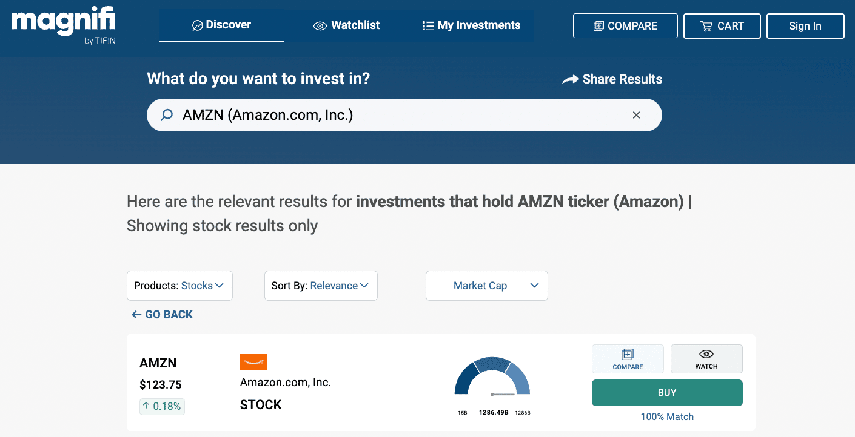Viewport: 855px width, 437px height.
Task: Click the cart icon in the header
Action: 706,26
